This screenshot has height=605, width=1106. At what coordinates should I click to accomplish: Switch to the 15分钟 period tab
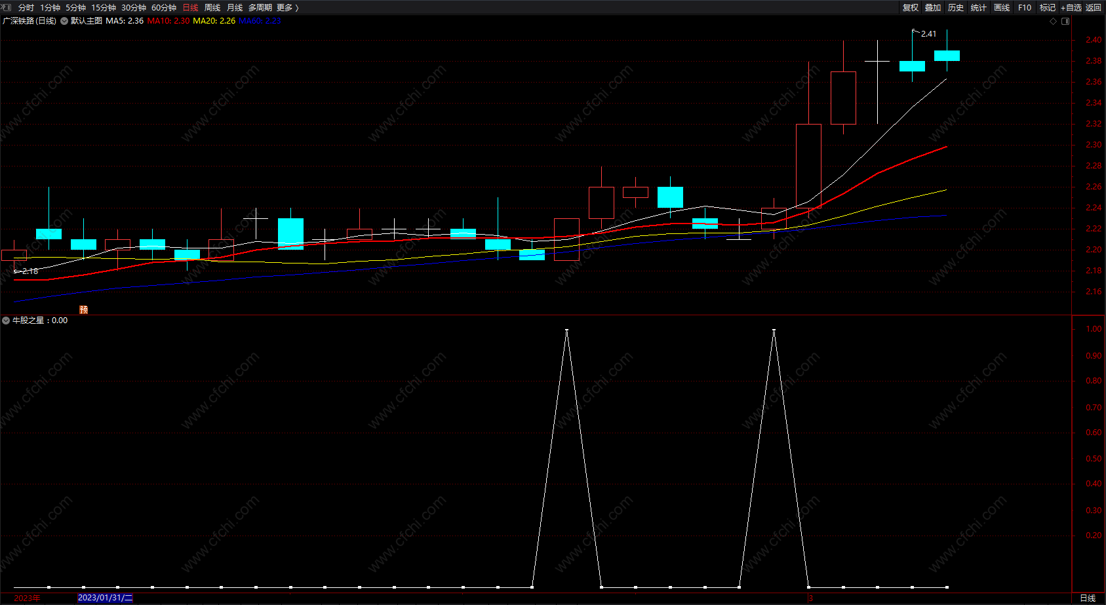click(104, 8)
